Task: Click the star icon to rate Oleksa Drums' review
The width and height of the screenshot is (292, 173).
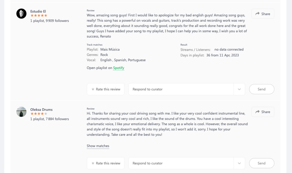Action: [x=93, y=163]
